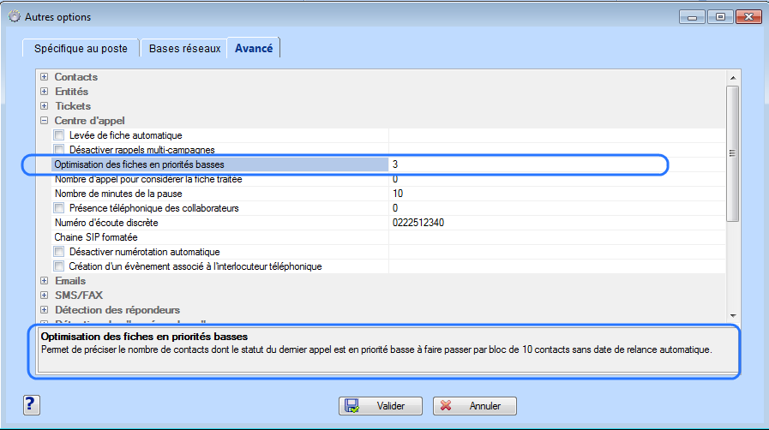Switch to Spécifique au poste tab
Screen dimensions: 769x430
(81, 49)
